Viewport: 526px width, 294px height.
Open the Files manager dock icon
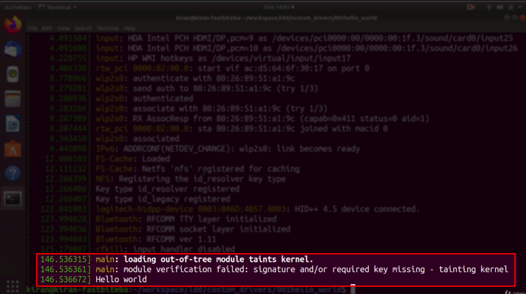pyautogui.click(x=13, y=99)
